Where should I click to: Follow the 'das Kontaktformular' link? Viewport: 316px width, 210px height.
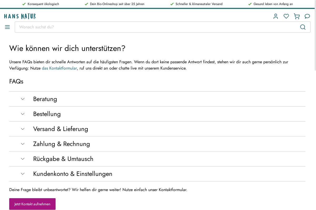coord(59,68)
